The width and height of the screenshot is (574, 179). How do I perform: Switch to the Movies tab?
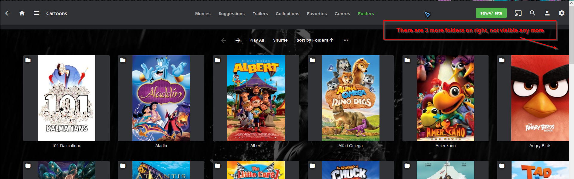coord(203,14)
